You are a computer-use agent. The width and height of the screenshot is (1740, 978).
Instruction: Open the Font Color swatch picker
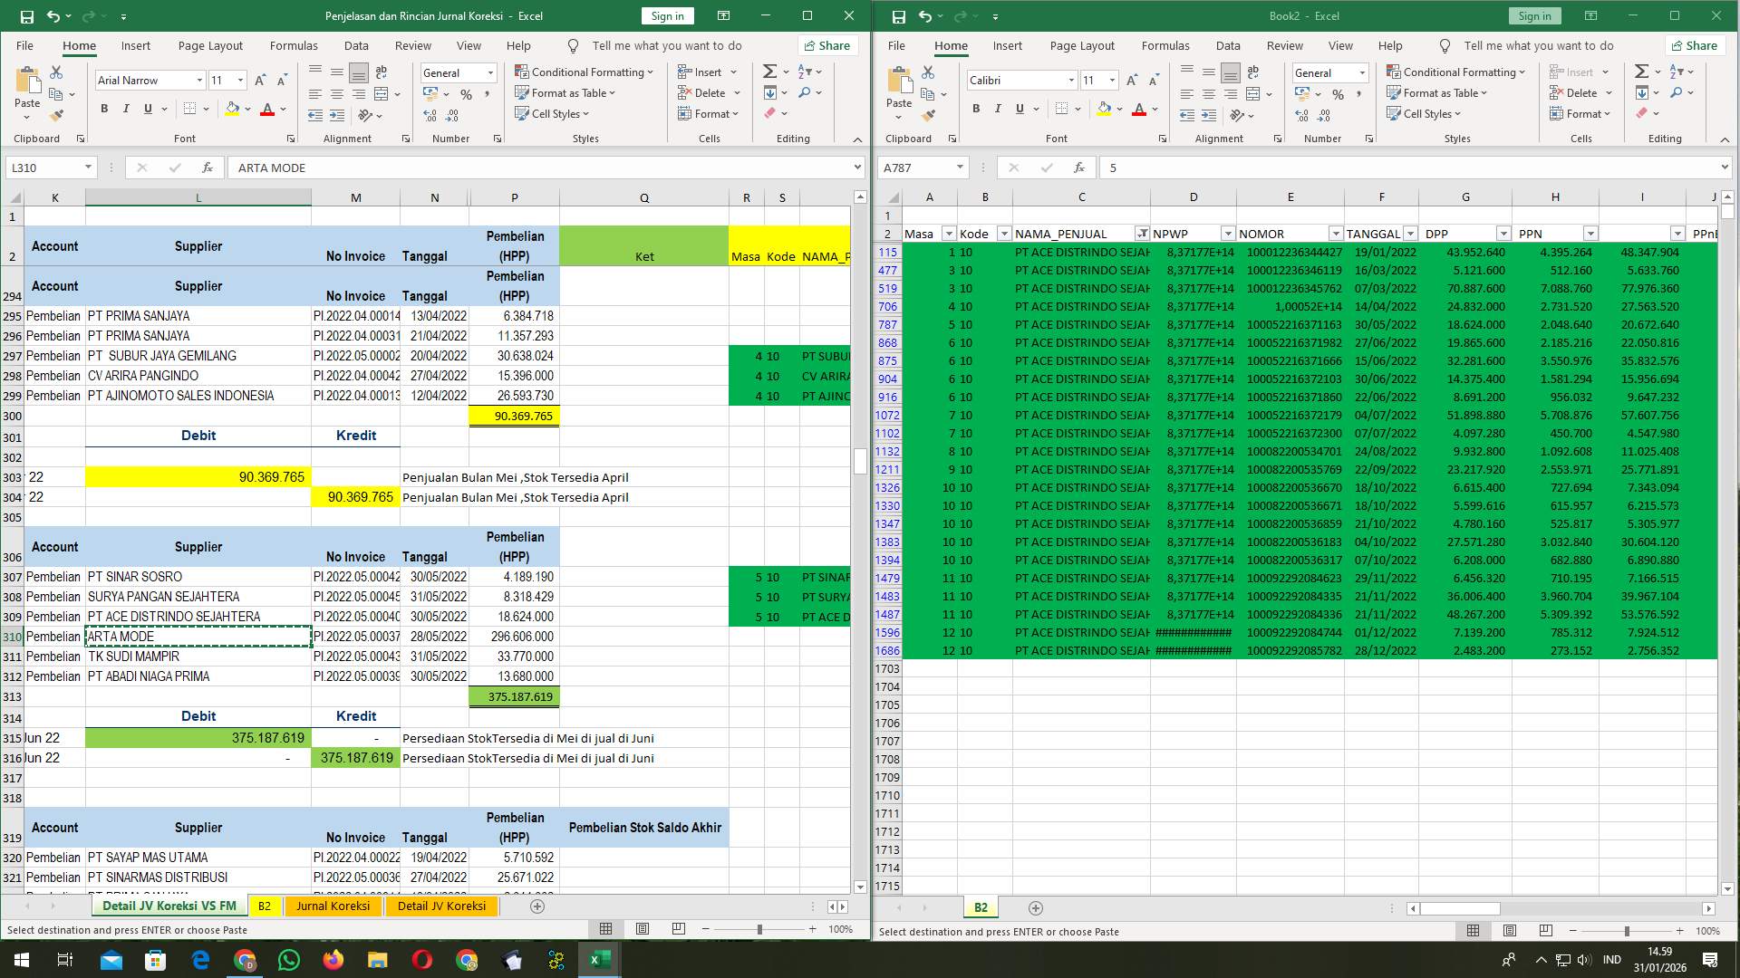pyautogui.click(x=268, y=108)
